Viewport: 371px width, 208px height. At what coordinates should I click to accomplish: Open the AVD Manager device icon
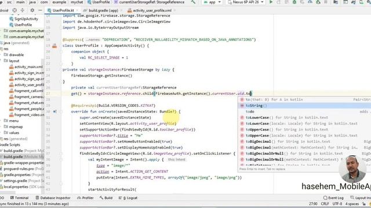pyautogui.click(x=361, y=2)
